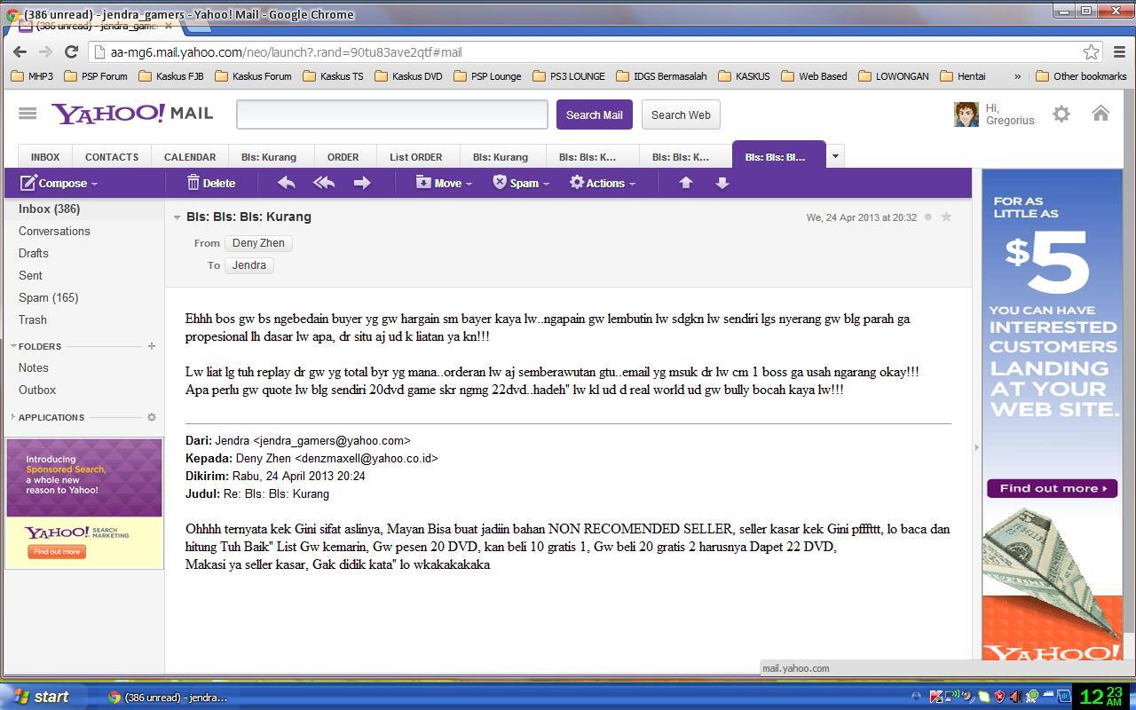Click the ad's Find out more button
Image resolution: width=1136 pixels, height=710 pixels.
(x=1052, y=488)
